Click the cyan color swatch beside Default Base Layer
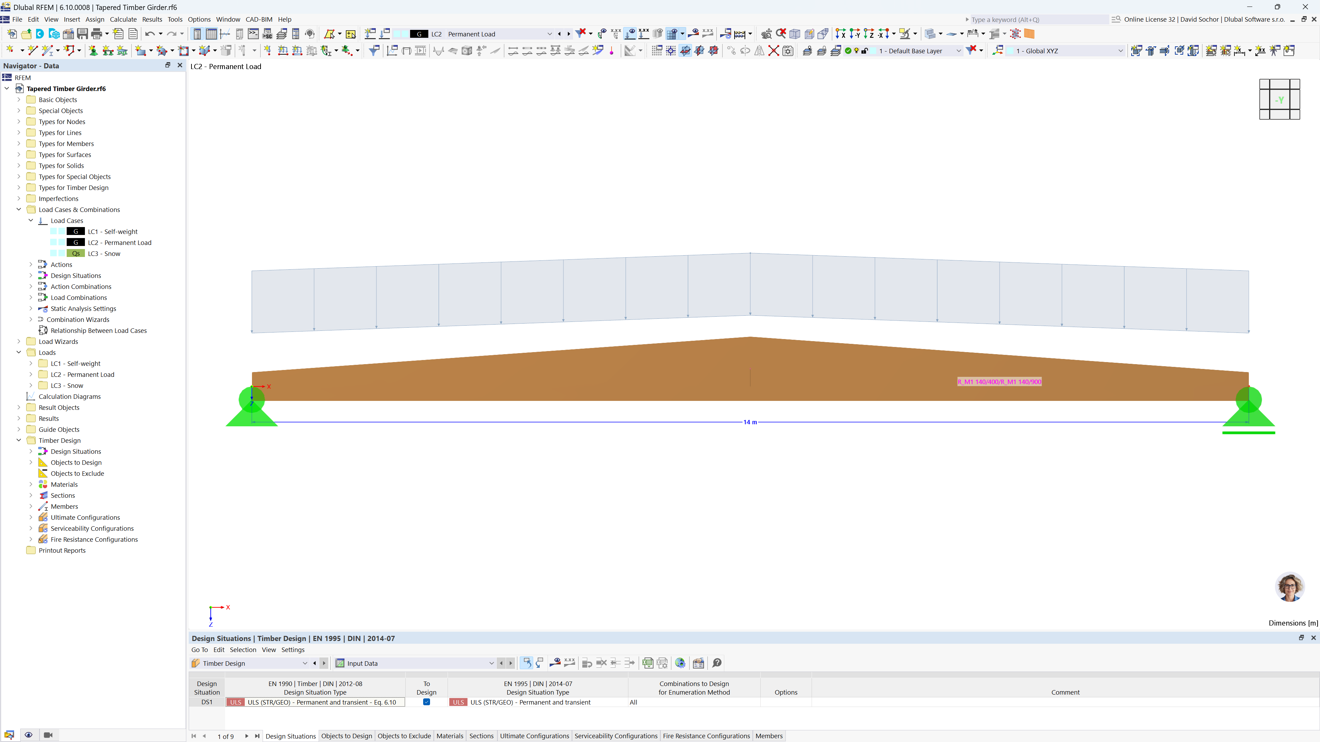The height and width of the screenshot is (742, 1320). coord(873,51)
